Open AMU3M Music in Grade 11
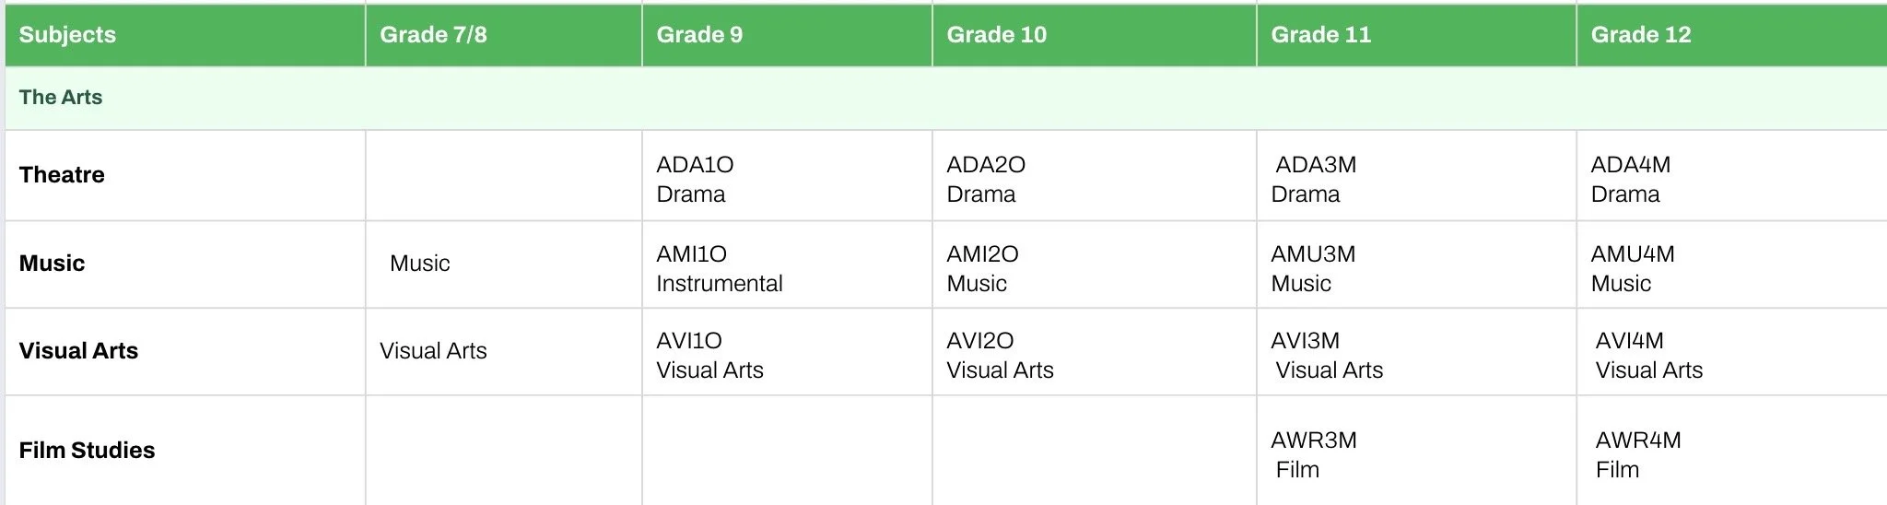 [1313, 268]
